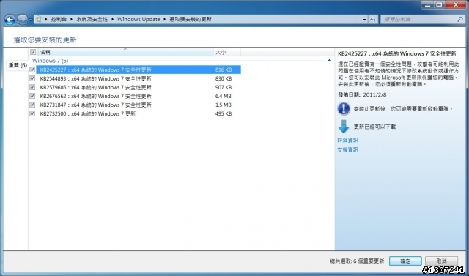Open 詳細資訊 link
Image resolution: width=469 pixels, height=276 pixels.
[347, 140]
